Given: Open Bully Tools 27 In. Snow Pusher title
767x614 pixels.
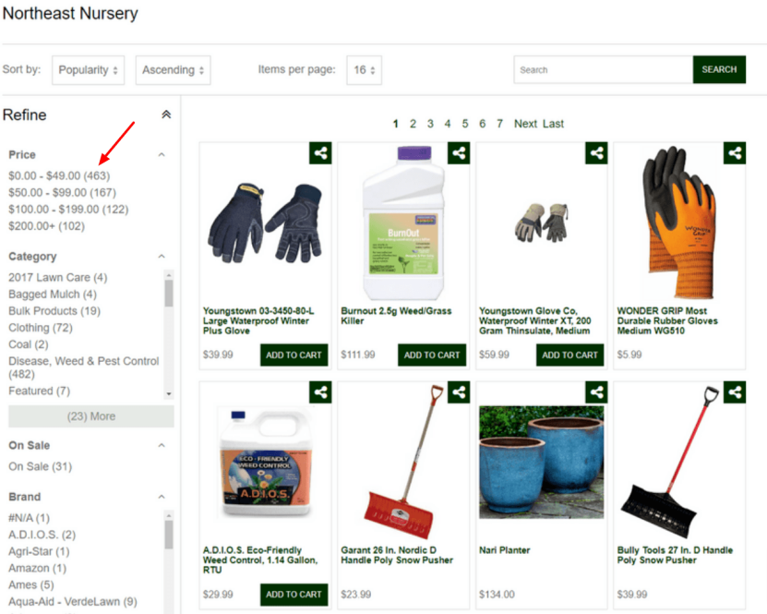Looking at the screenshot, I should (675, 555).
